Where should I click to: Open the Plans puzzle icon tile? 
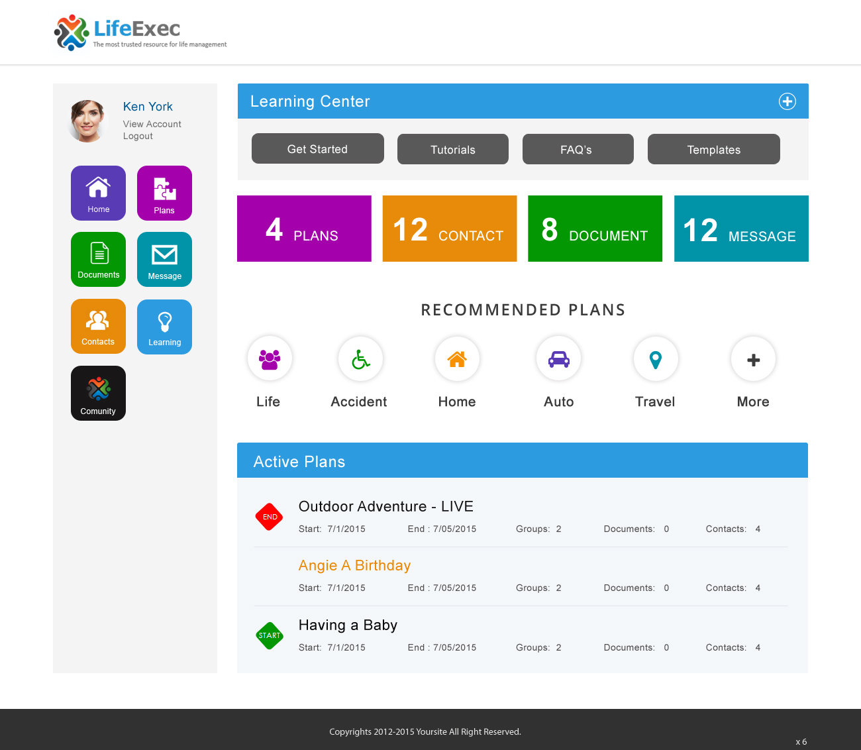pos(164,193)
